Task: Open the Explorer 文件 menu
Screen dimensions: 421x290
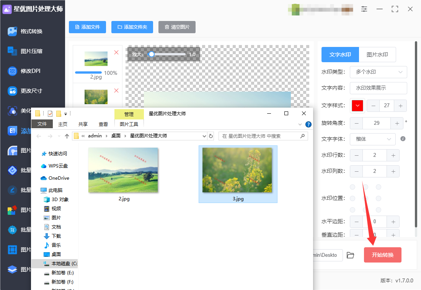Action: coord(42,124)
